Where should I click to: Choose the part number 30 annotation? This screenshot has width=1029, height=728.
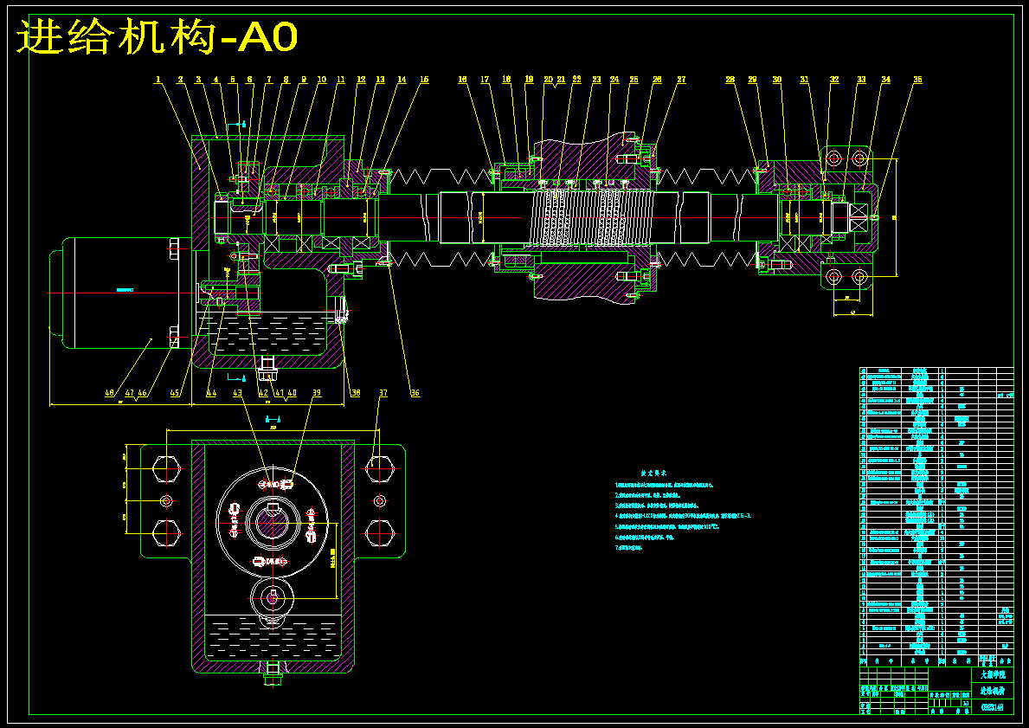pyautogui.click(x=777, y=81)
